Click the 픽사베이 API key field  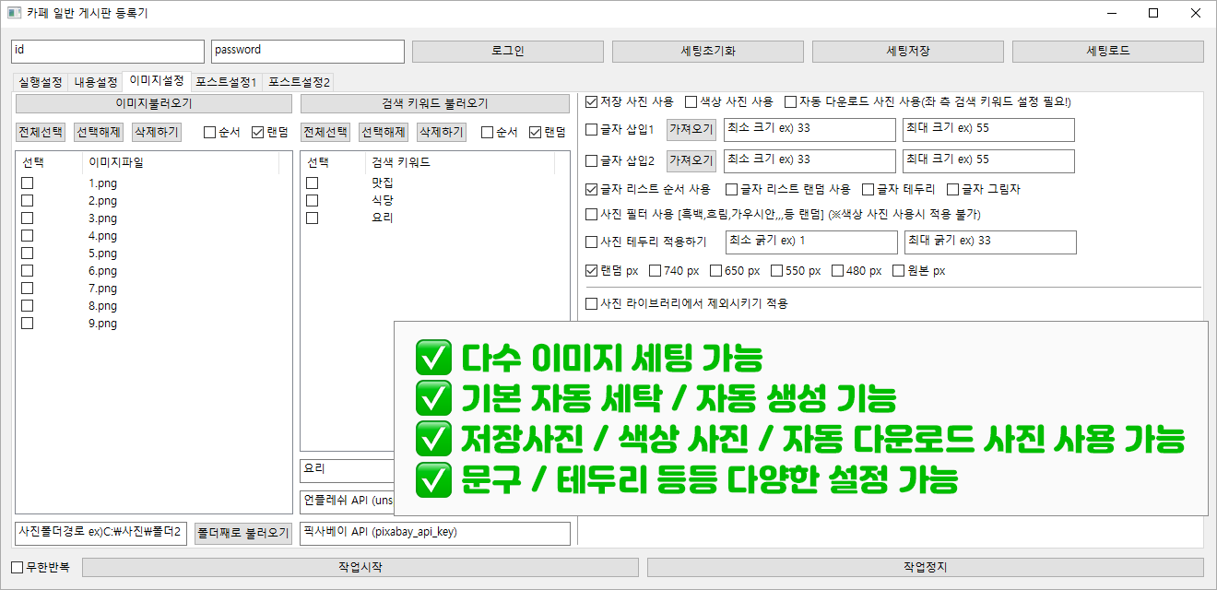[x=434, y=533]
